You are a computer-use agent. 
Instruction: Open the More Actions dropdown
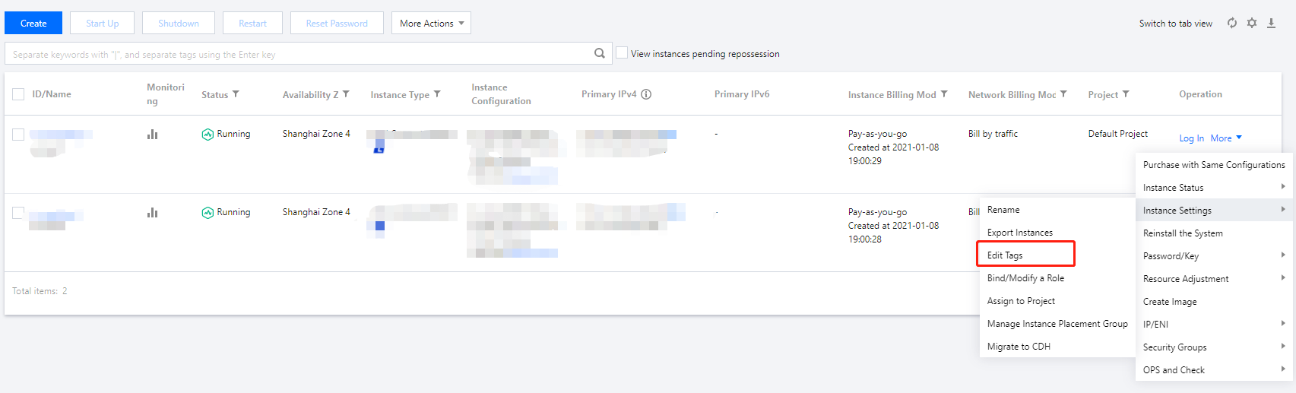pos(431,23)
